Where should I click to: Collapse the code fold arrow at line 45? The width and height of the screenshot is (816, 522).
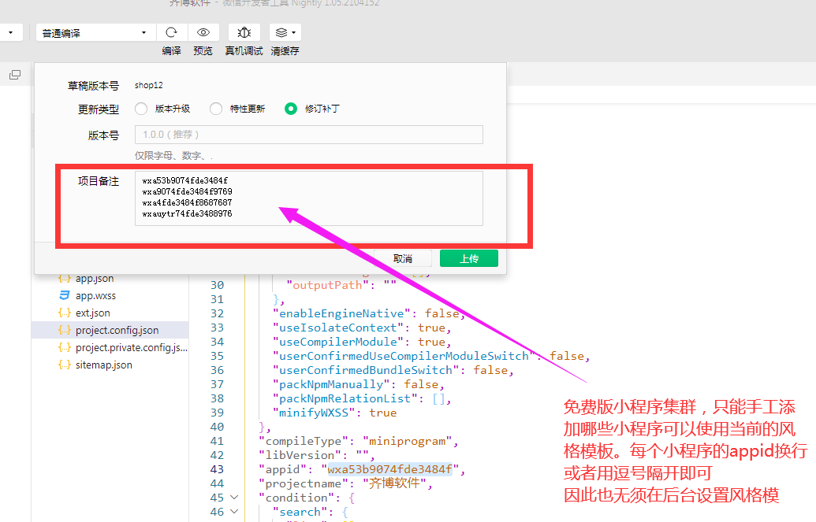(x=234, y=498)
